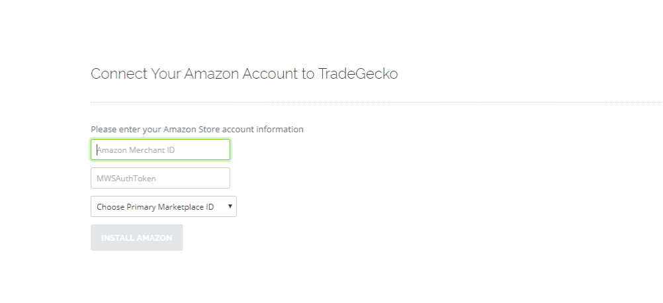This screenshot has width=663, height=303.
Task: Select the 'MWSAuthToken' placeholder text
Action: pos(126,179)
